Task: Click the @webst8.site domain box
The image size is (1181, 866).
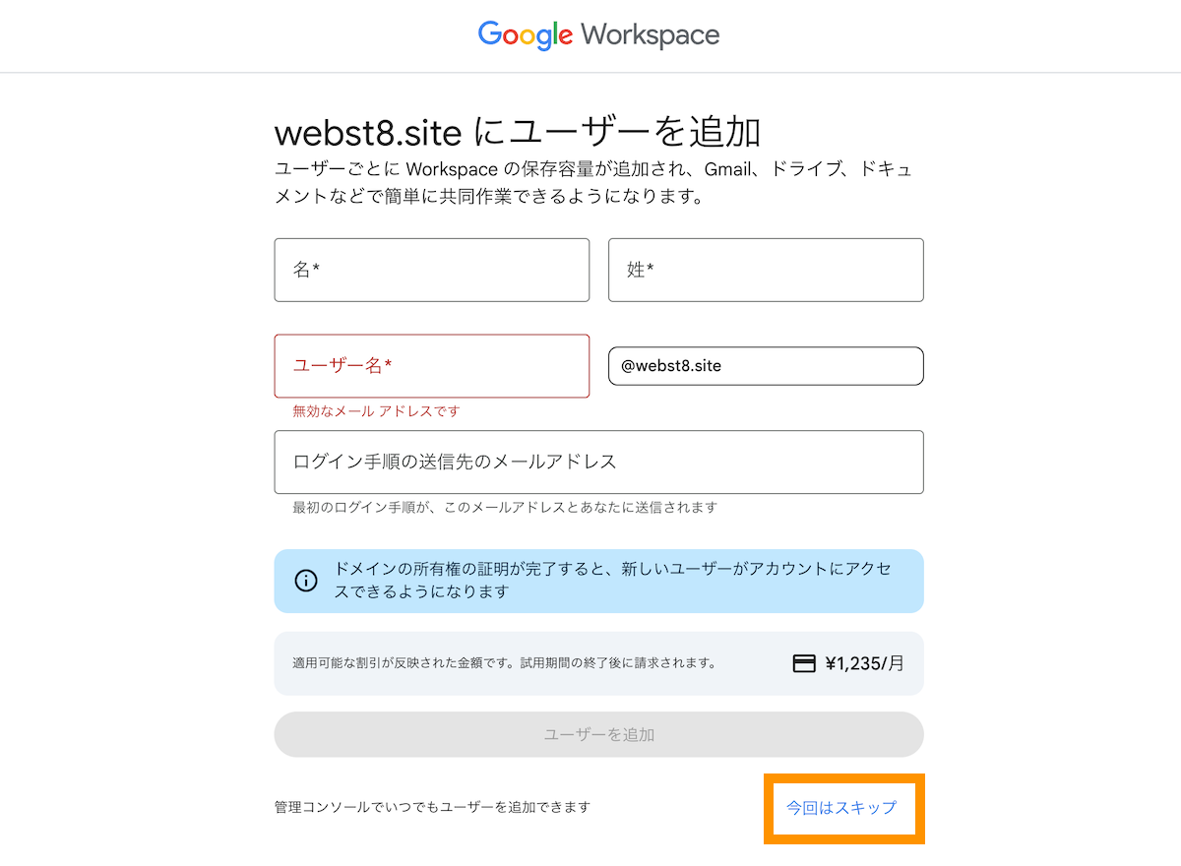Action: [766, 366]
